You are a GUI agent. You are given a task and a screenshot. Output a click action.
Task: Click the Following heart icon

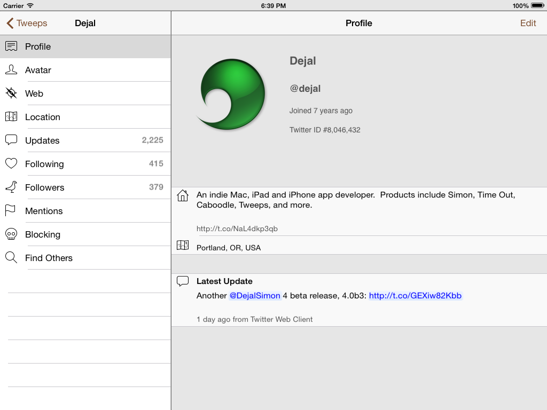tap(11, 163)
